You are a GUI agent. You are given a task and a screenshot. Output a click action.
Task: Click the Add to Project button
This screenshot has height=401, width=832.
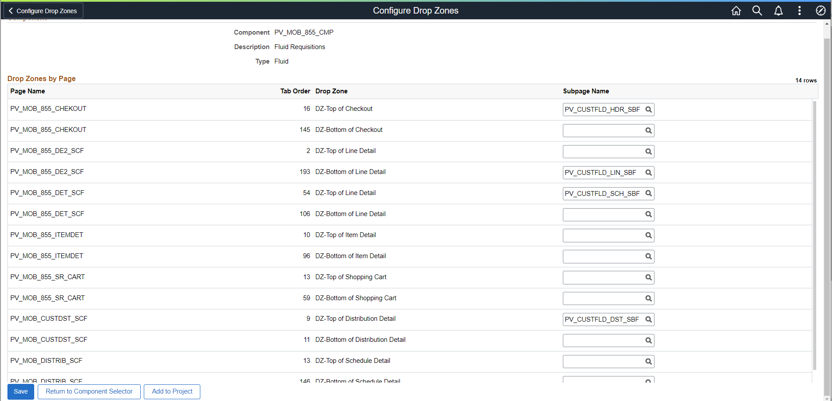click(x=172, y=391)
